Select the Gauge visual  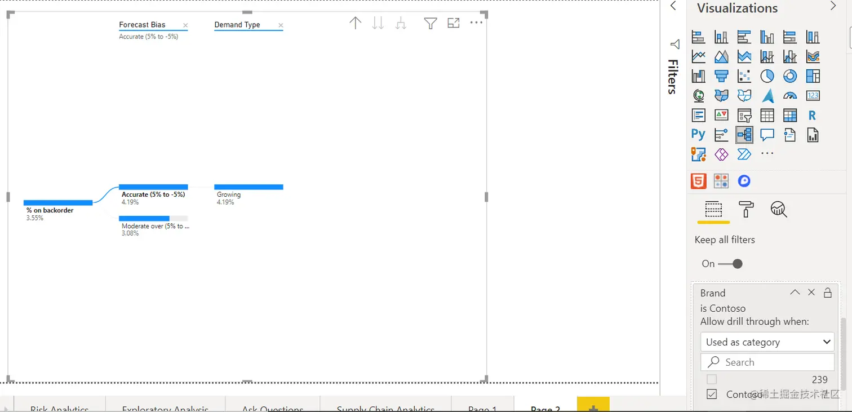[790, 96]
